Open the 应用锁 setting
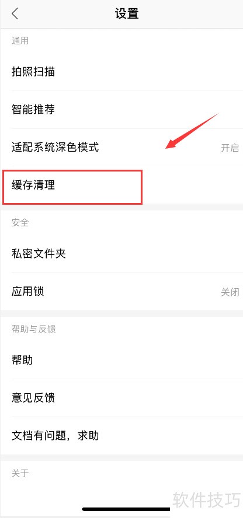Image resolution: width=243 pixels, height=518 pixels. point(121,292)
